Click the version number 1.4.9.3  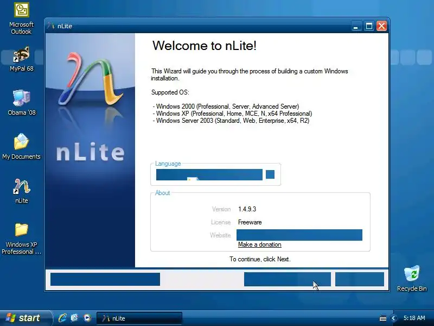pyautogui.click(x=247, y=209)
